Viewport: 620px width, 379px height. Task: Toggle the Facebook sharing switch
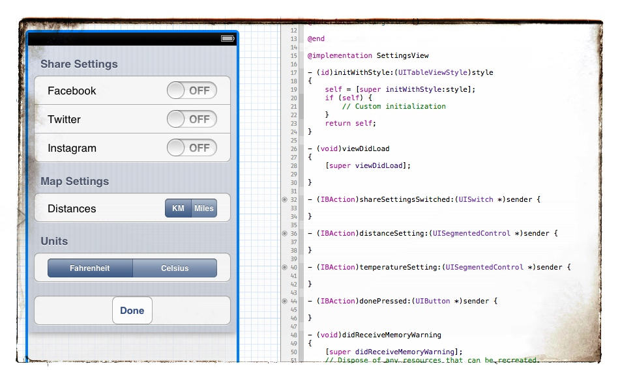pyautogui.click(x=192, y=91)
